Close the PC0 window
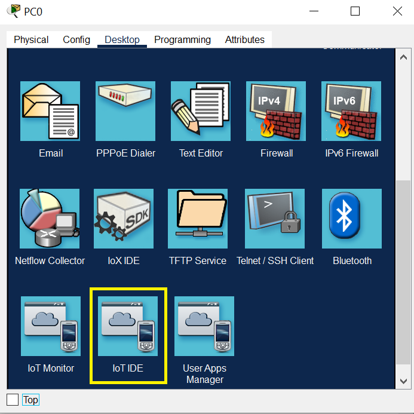The width and height of the screenshot is (414, 414). coord(397,11)
